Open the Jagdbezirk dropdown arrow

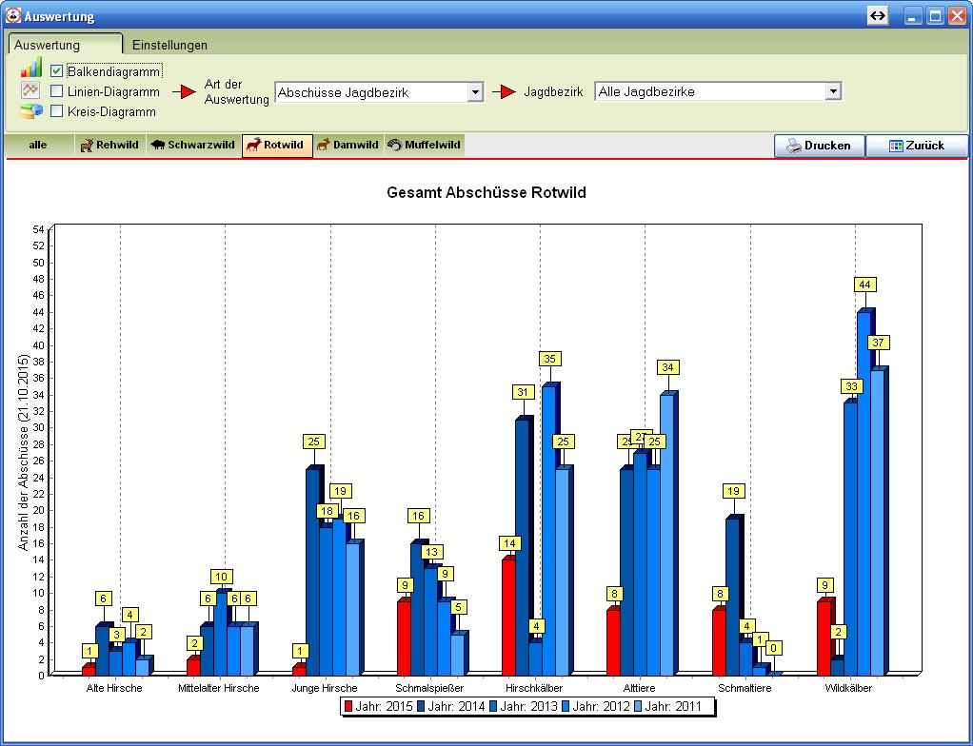point(833,91)
